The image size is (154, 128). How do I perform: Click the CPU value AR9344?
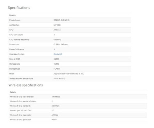pos(57,30)
